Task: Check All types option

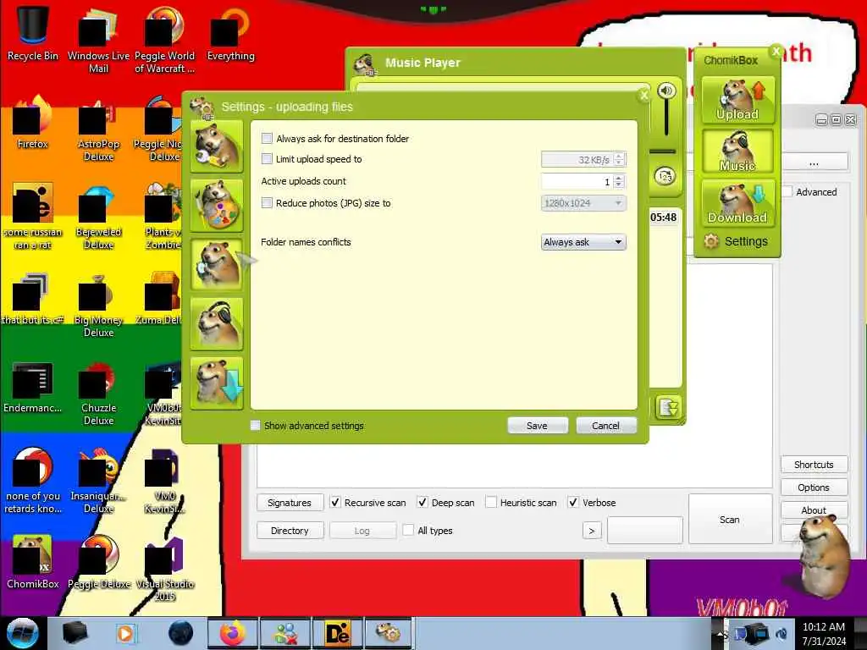Action: pyautogui.click(x=408, y=530)
